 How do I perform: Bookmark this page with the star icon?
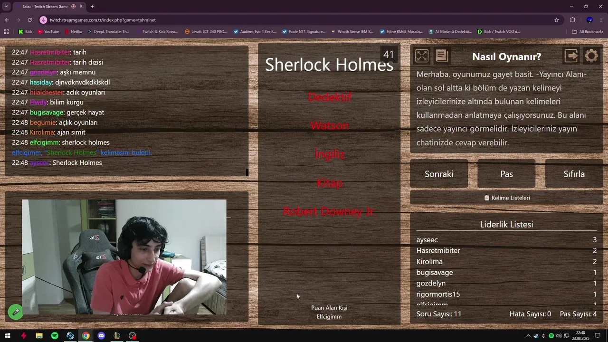pos(557,20)
